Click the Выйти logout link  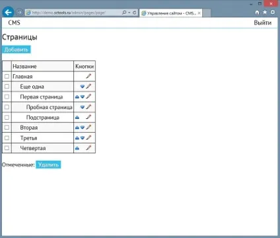pos(263,22)
